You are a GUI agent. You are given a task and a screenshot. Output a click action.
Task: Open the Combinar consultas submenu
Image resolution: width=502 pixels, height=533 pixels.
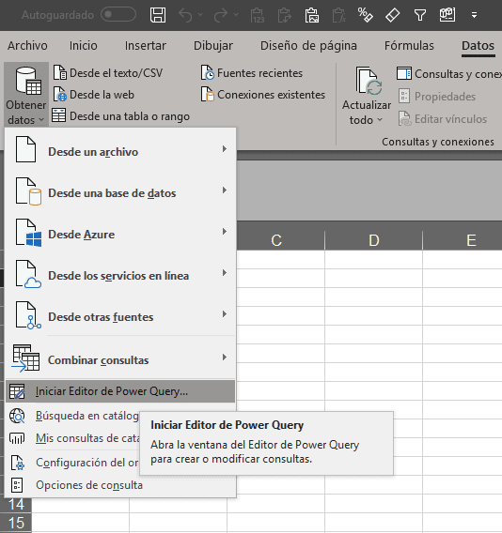pyautogui.click(x=120, y=358)
